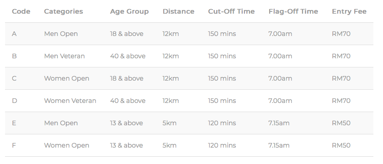
Task: Select the 5km distance in row E
Action: 169,123
